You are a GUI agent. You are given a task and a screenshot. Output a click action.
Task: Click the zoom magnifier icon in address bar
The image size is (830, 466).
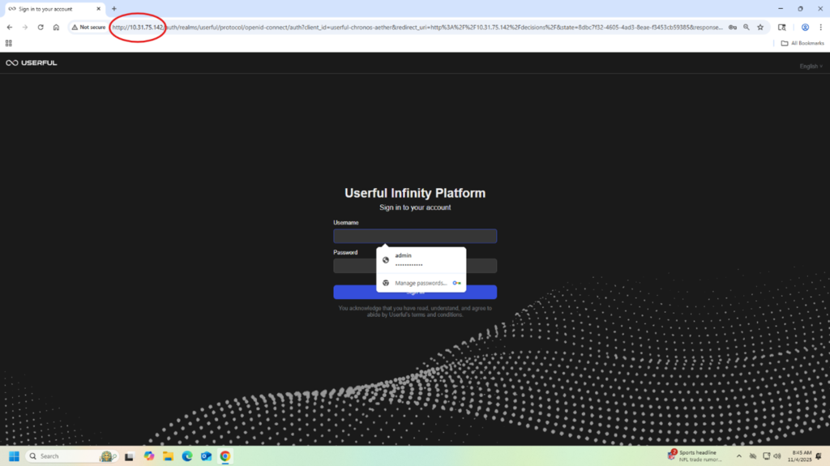point(747,27)
